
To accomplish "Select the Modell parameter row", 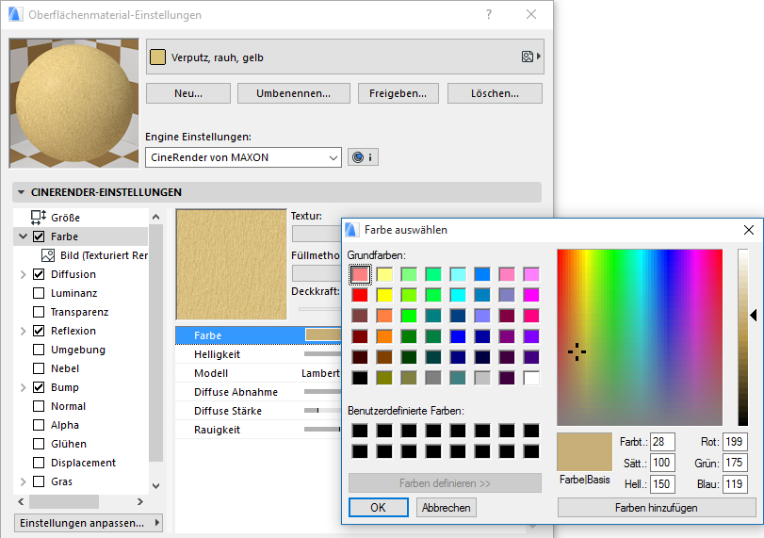I will [258, 373].
